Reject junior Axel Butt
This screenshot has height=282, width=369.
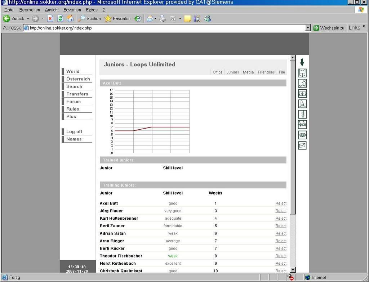pos(281,203)
